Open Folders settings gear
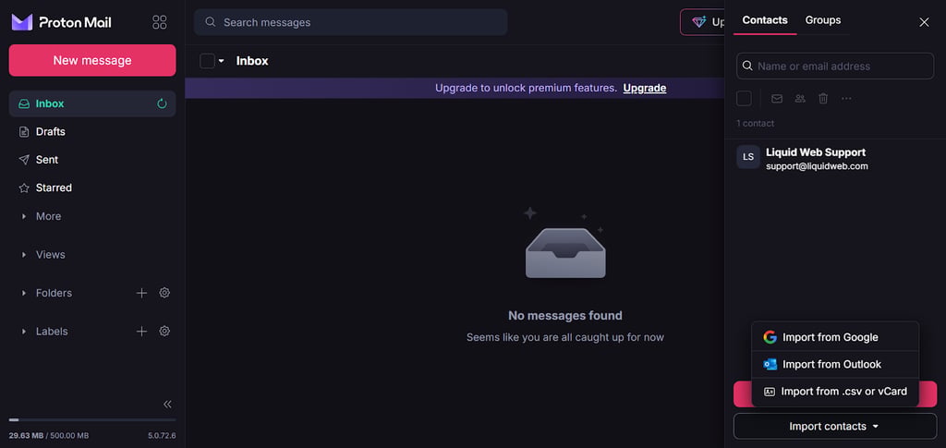Viewport: 946px width, 448px height. pos(164,293)
